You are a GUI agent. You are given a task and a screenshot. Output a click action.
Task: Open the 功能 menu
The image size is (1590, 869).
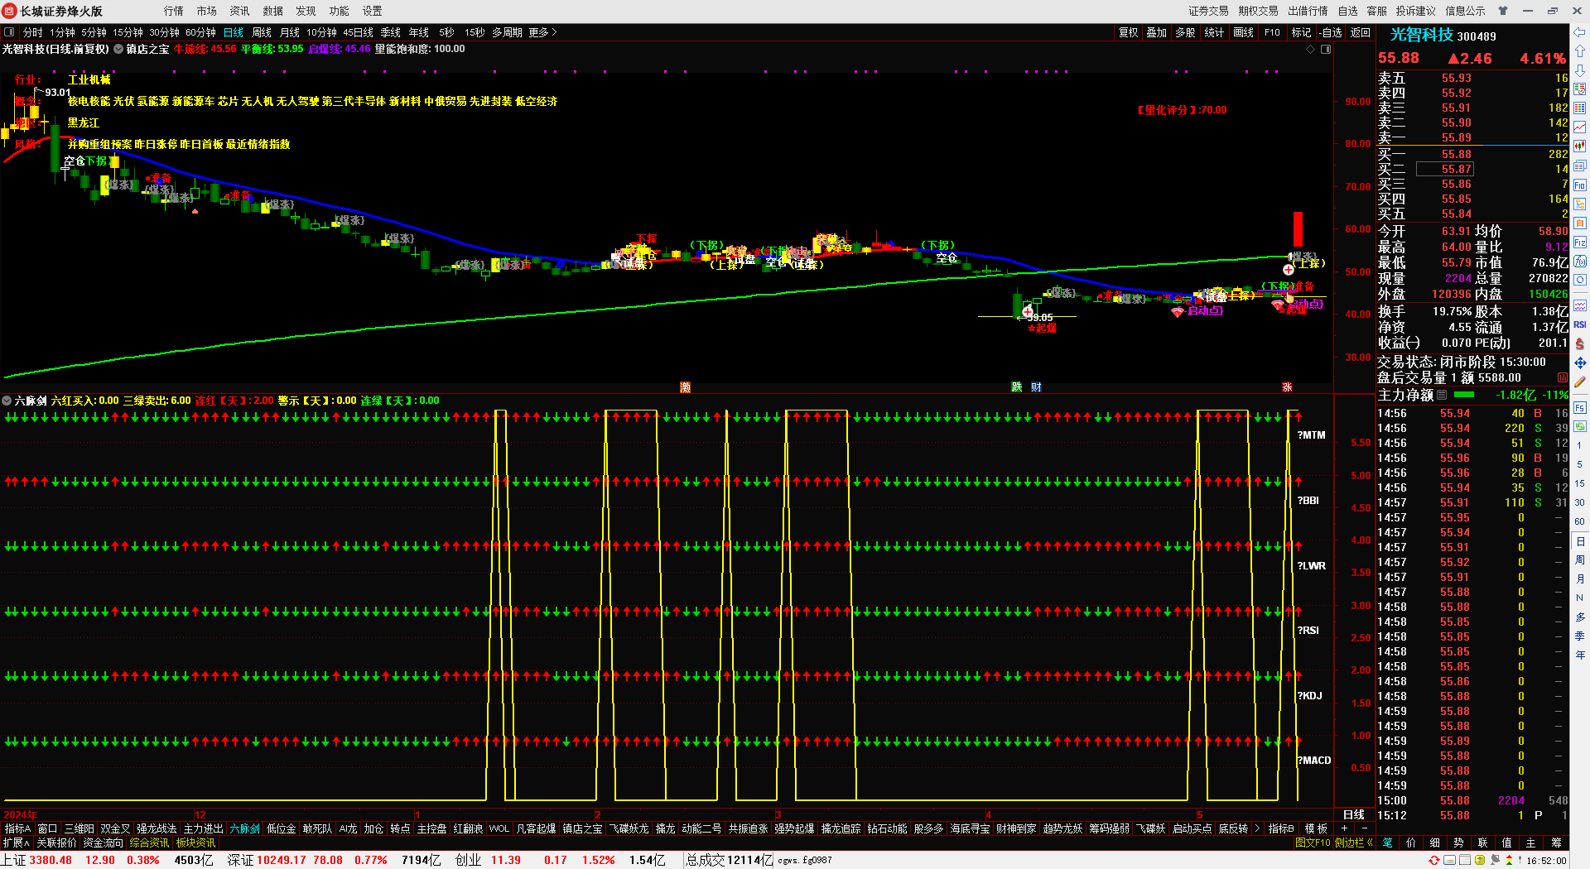tap(340, 11)
